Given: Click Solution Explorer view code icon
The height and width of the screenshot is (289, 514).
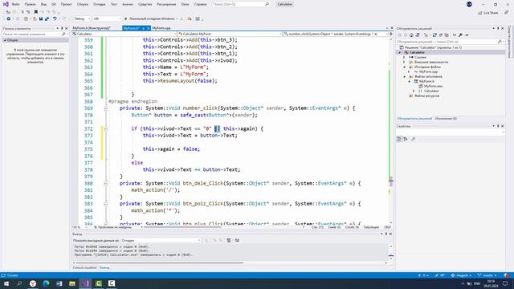Looking at the screenshot, I should pyautogui.click(x=454, y=35).
